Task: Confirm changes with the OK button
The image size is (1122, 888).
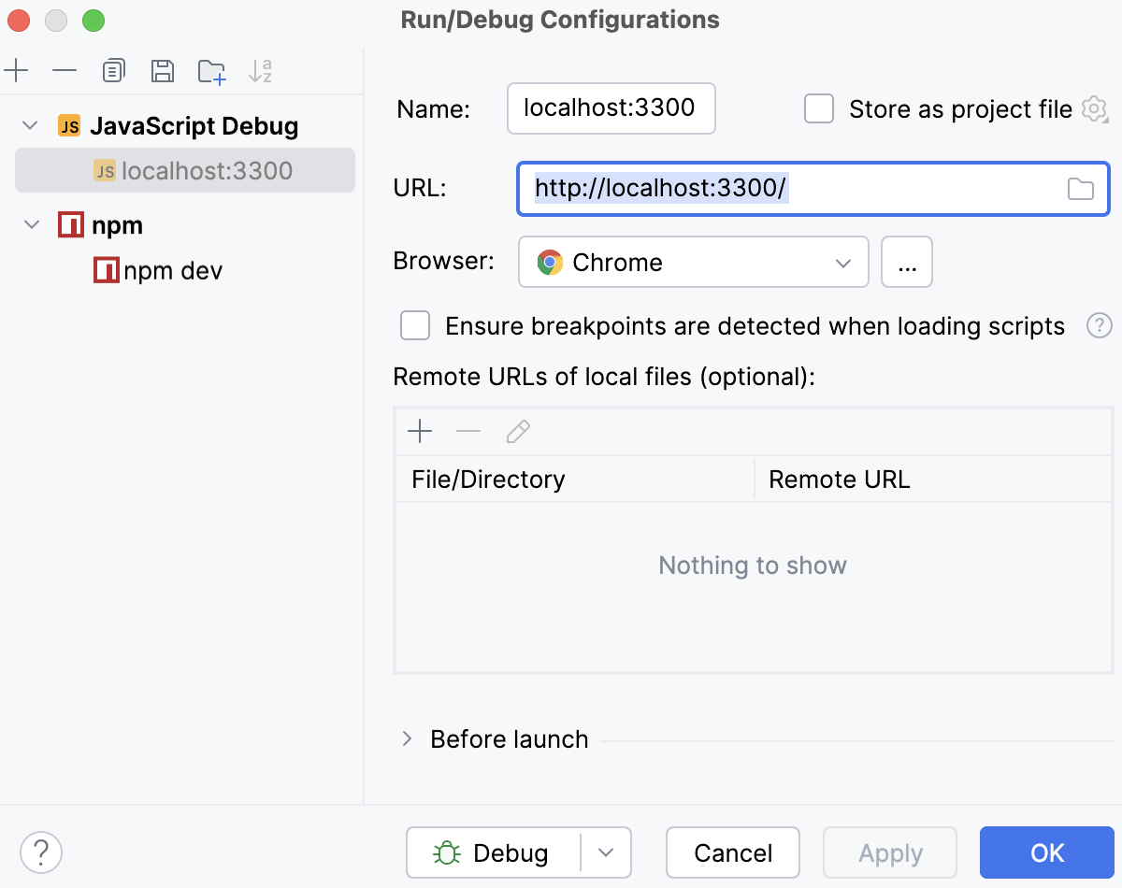Action: (x=1046, y=852)
